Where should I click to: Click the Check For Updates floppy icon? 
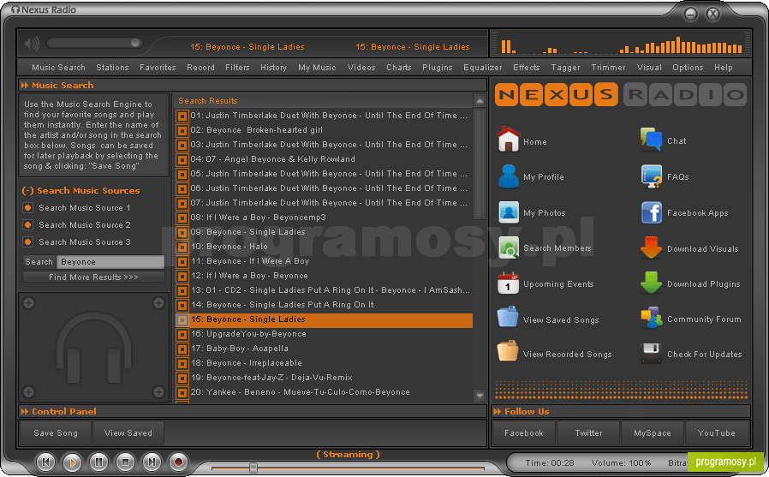(652, 353)
